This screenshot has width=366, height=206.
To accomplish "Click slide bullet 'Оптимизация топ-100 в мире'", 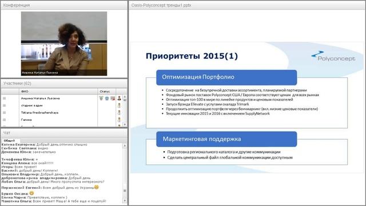I will pos(229,100).
